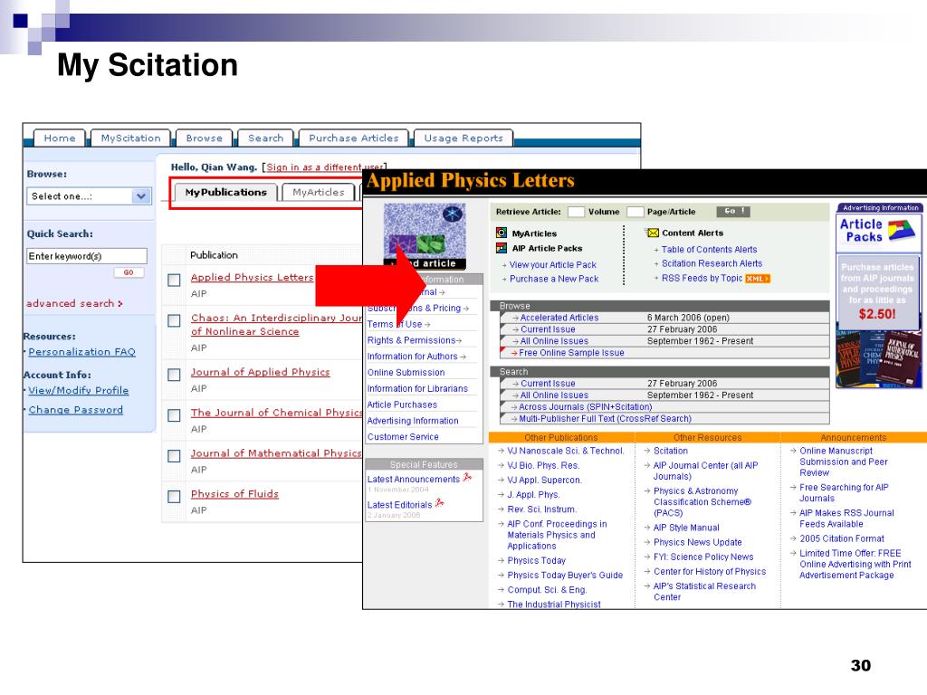Screen dimensions: 927x695
Task: Check the Physics of Fluids checkbox
Action: pos(174,497)
